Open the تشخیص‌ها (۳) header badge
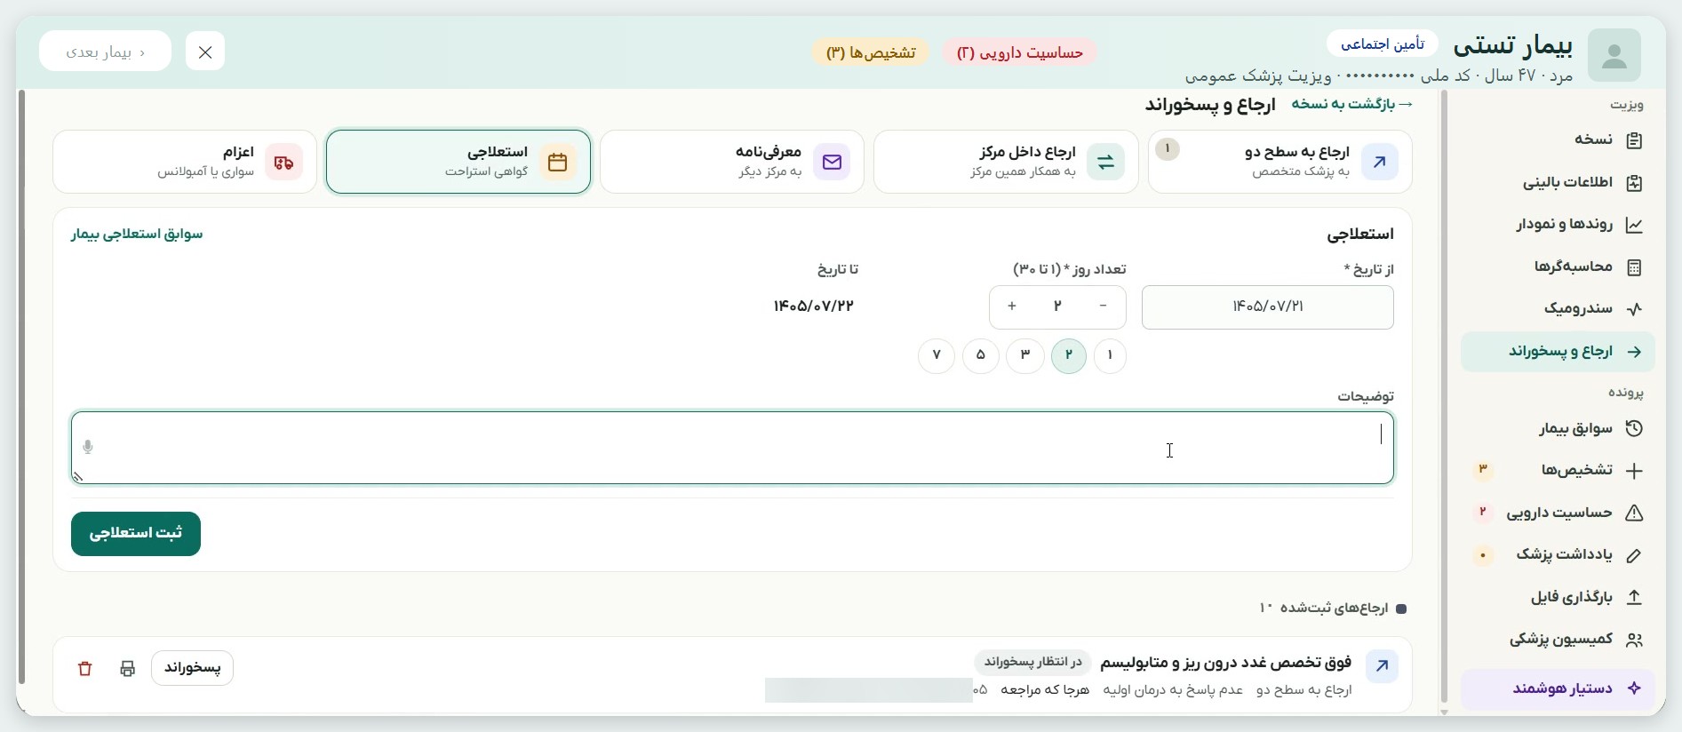This screenshot has height=732, width=1682. [x=871, y=53]
